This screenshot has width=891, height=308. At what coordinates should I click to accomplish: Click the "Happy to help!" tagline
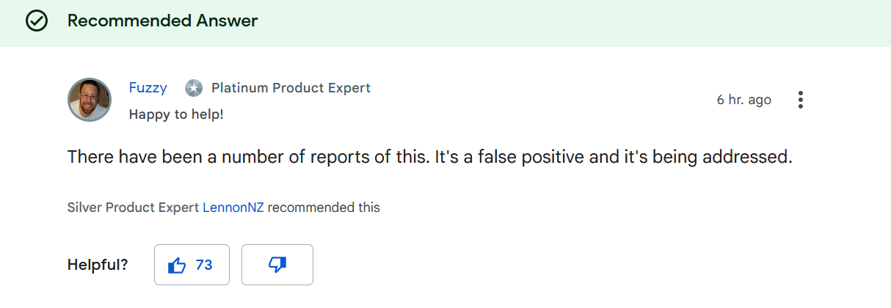click(176, 114)
